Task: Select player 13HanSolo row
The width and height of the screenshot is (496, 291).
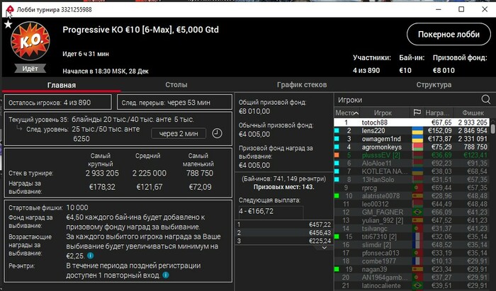Action: click(412, 180)
